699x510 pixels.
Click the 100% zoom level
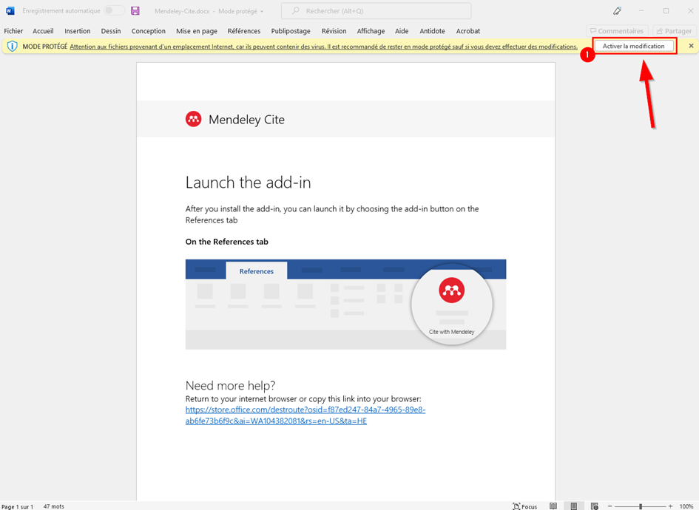tap(686, 506)
